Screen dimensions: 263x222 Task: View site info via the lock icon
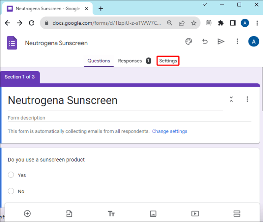point(47,23)
